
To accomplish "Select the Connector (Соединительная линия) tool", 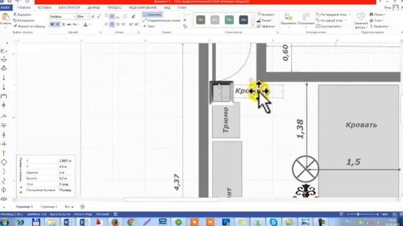I will pos(161,20).
